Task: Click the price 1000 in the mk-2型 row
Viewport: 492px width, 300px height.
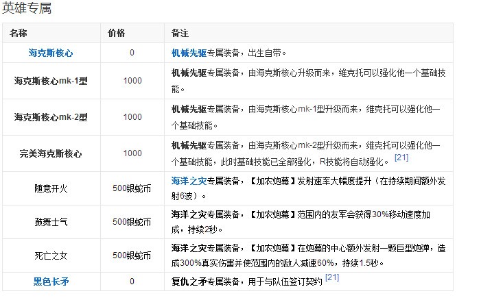Action: (132, 117)
